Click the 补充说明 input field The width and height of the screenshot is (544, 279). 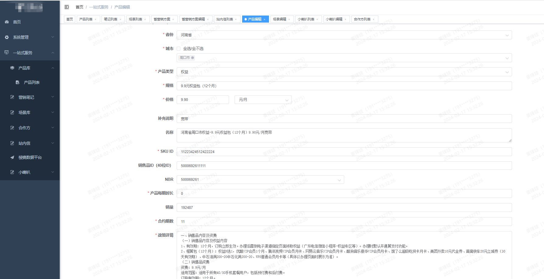344,119
